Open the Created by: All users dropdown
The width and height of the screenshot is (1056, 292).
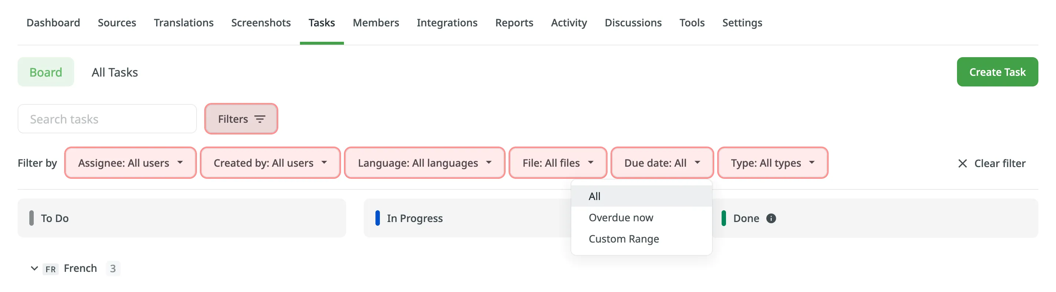coord(270,163)
